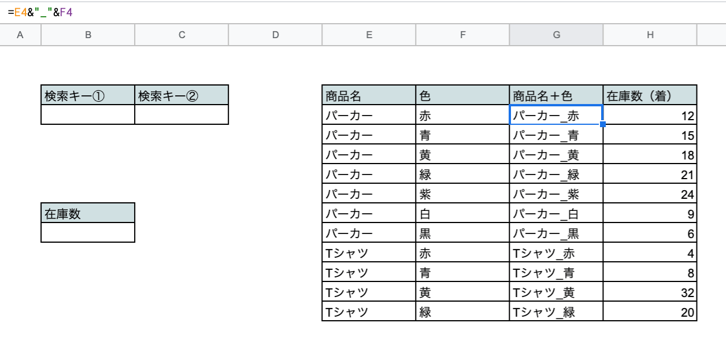Viewport: 726px width, 356px height.
Task: Click column B header
Action: 88,35
